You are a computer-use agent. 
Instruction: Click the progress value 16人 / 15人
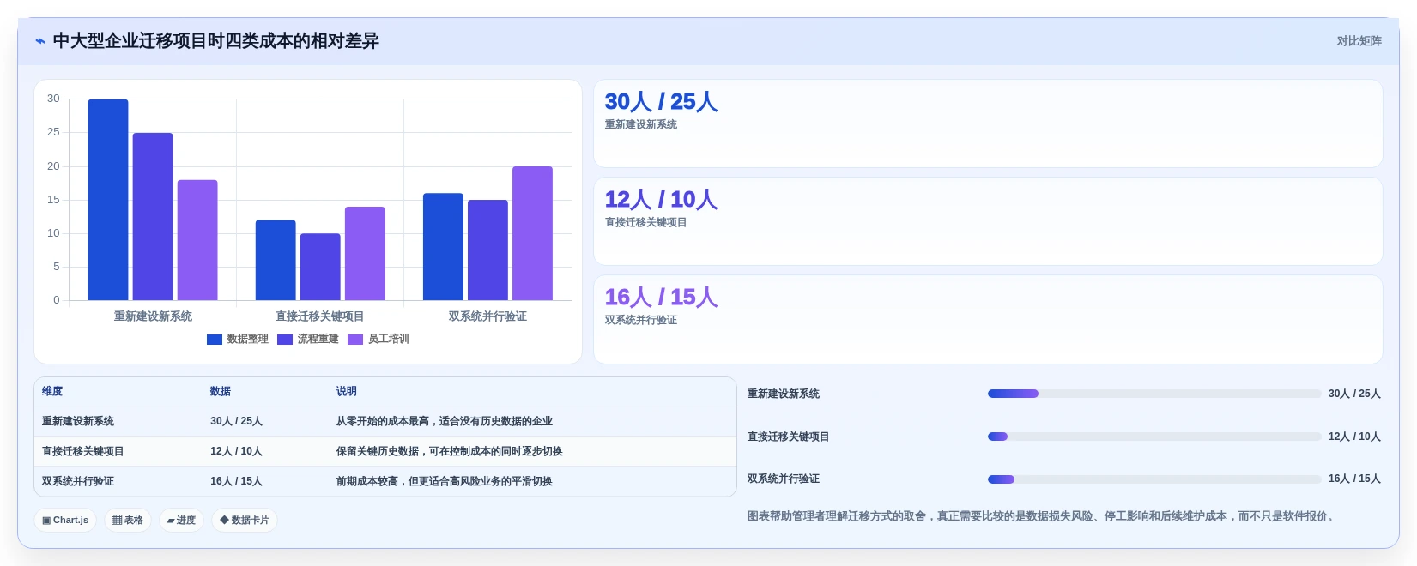[x=1354, y=479]
